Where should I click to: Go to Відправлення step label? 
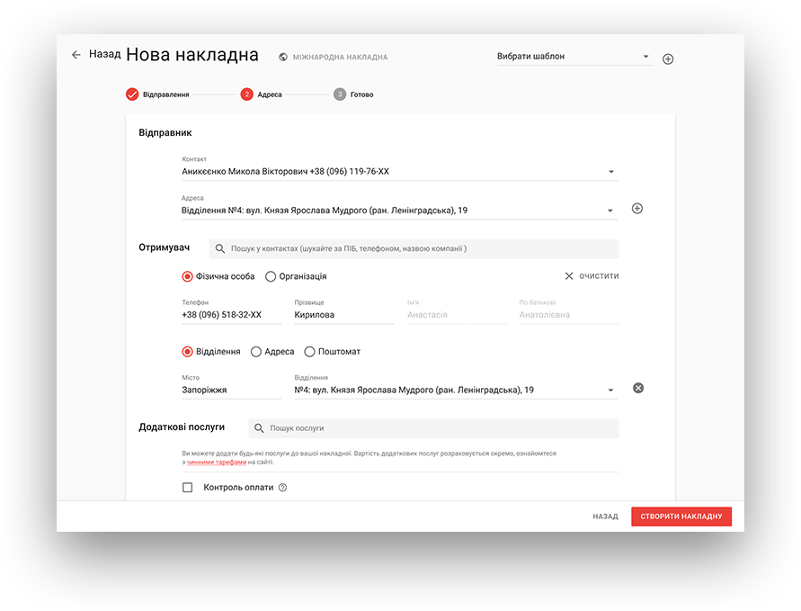point(166,94)
